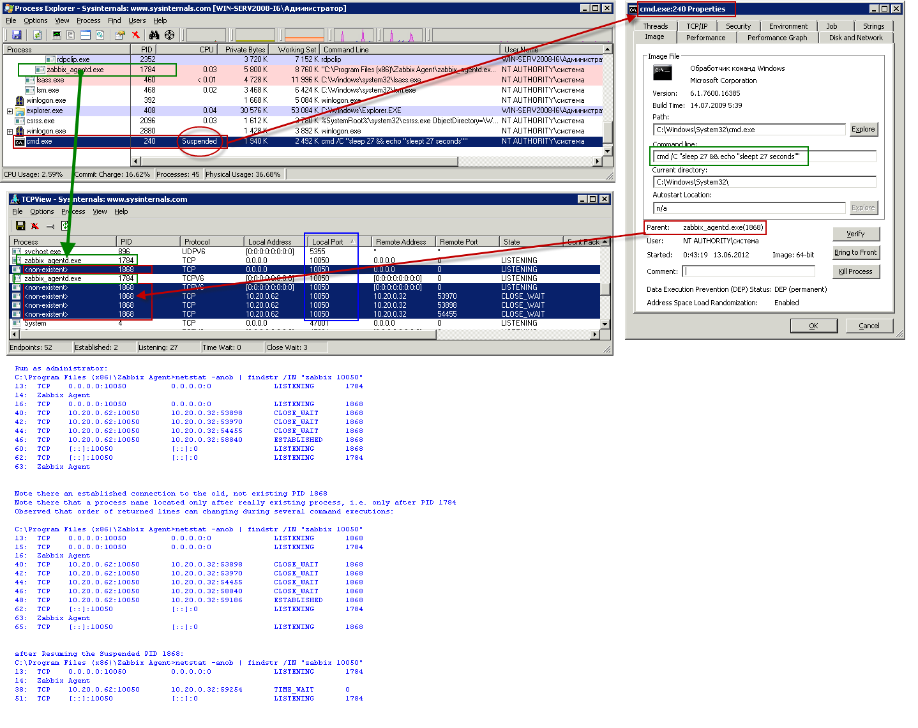Image resolution: width=918 pixels, height=728 pixels.
Task: Click TCPView horizontal scrollbar right arrow
Action: point(596,334)
